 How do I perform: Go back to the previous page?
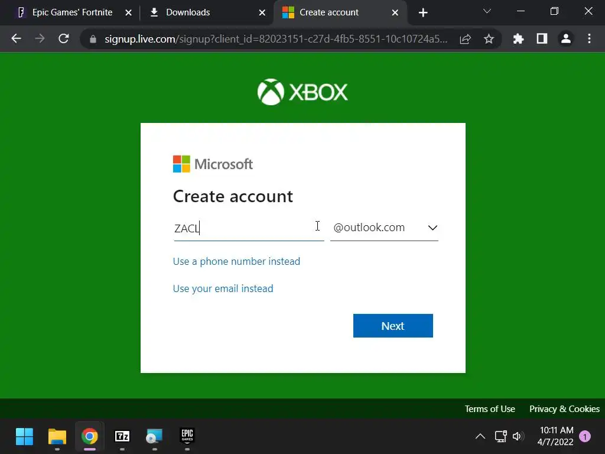(x=16, y=38)
